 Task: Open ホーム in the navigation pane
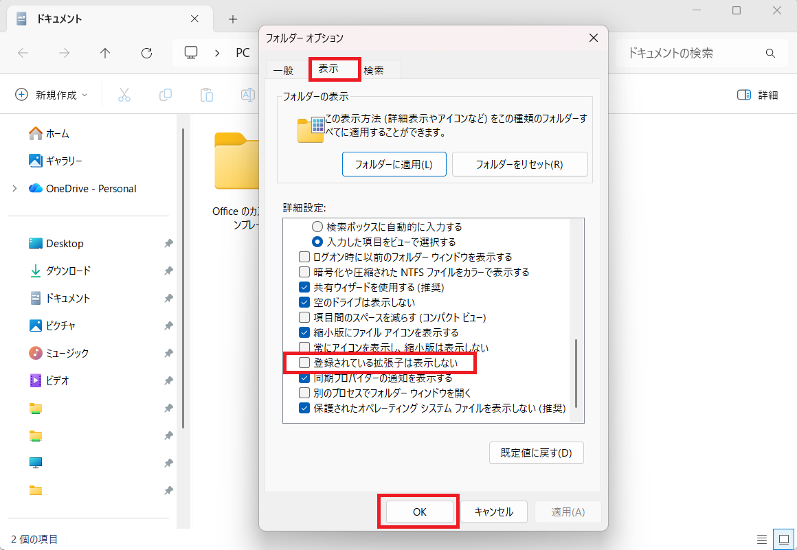point(57,133)
